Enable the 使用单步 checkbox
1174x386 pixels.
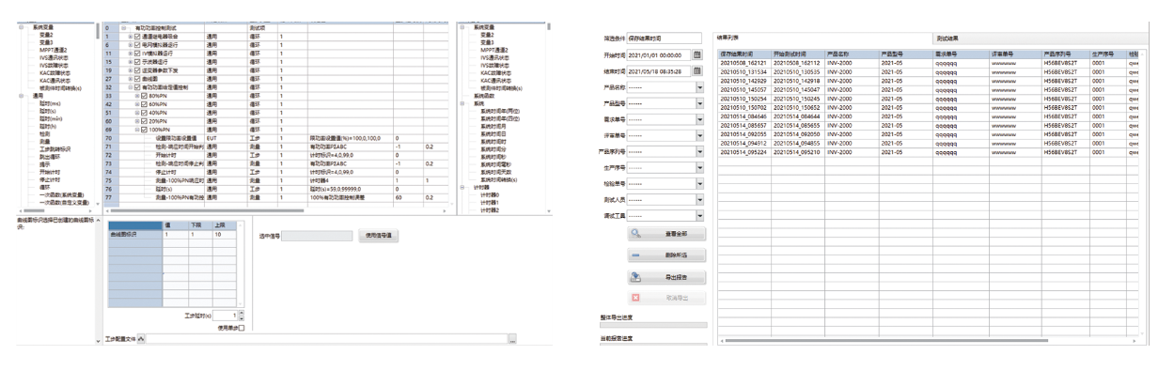[241, 328]
